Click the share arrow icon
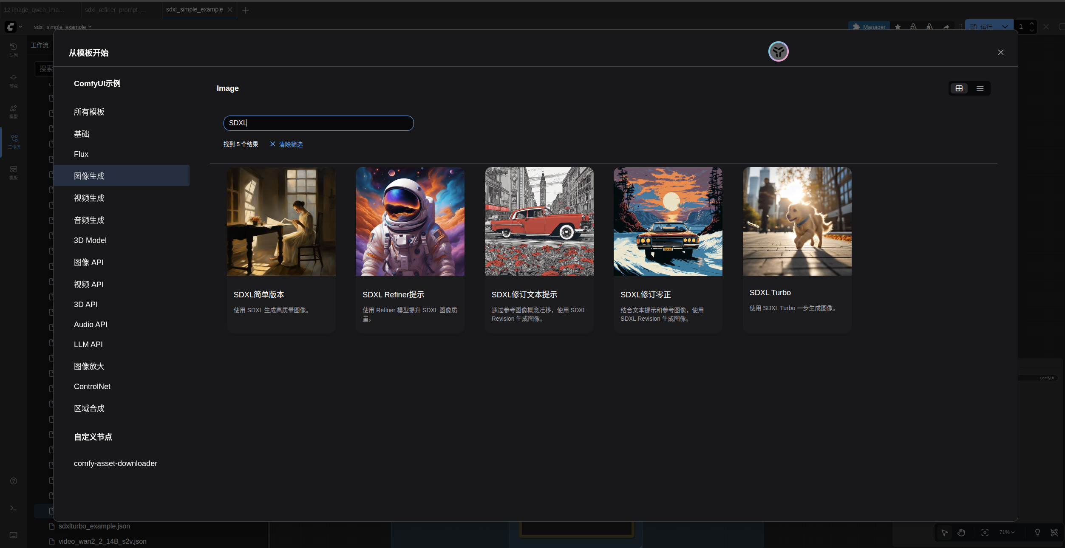The image size is (1065, 548). (x=946, y=27)
